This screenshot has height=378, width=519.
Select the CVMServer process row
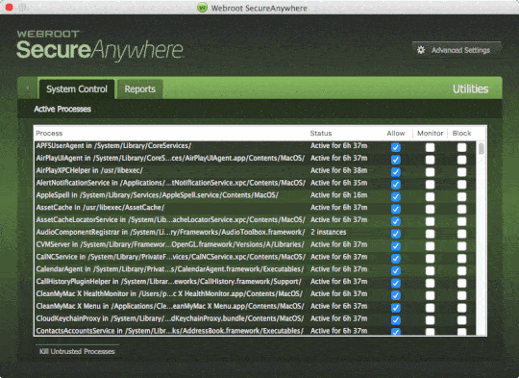tap(255, 244)
